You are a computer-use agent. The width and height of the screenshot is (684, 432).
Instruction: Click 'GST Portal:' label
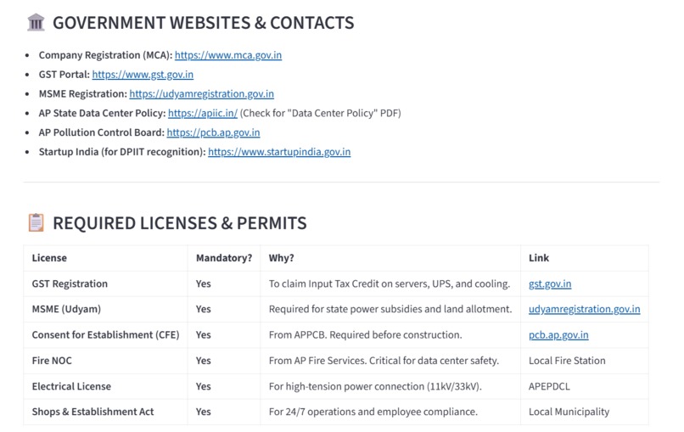pyautogui.click(x=64, y=75)
